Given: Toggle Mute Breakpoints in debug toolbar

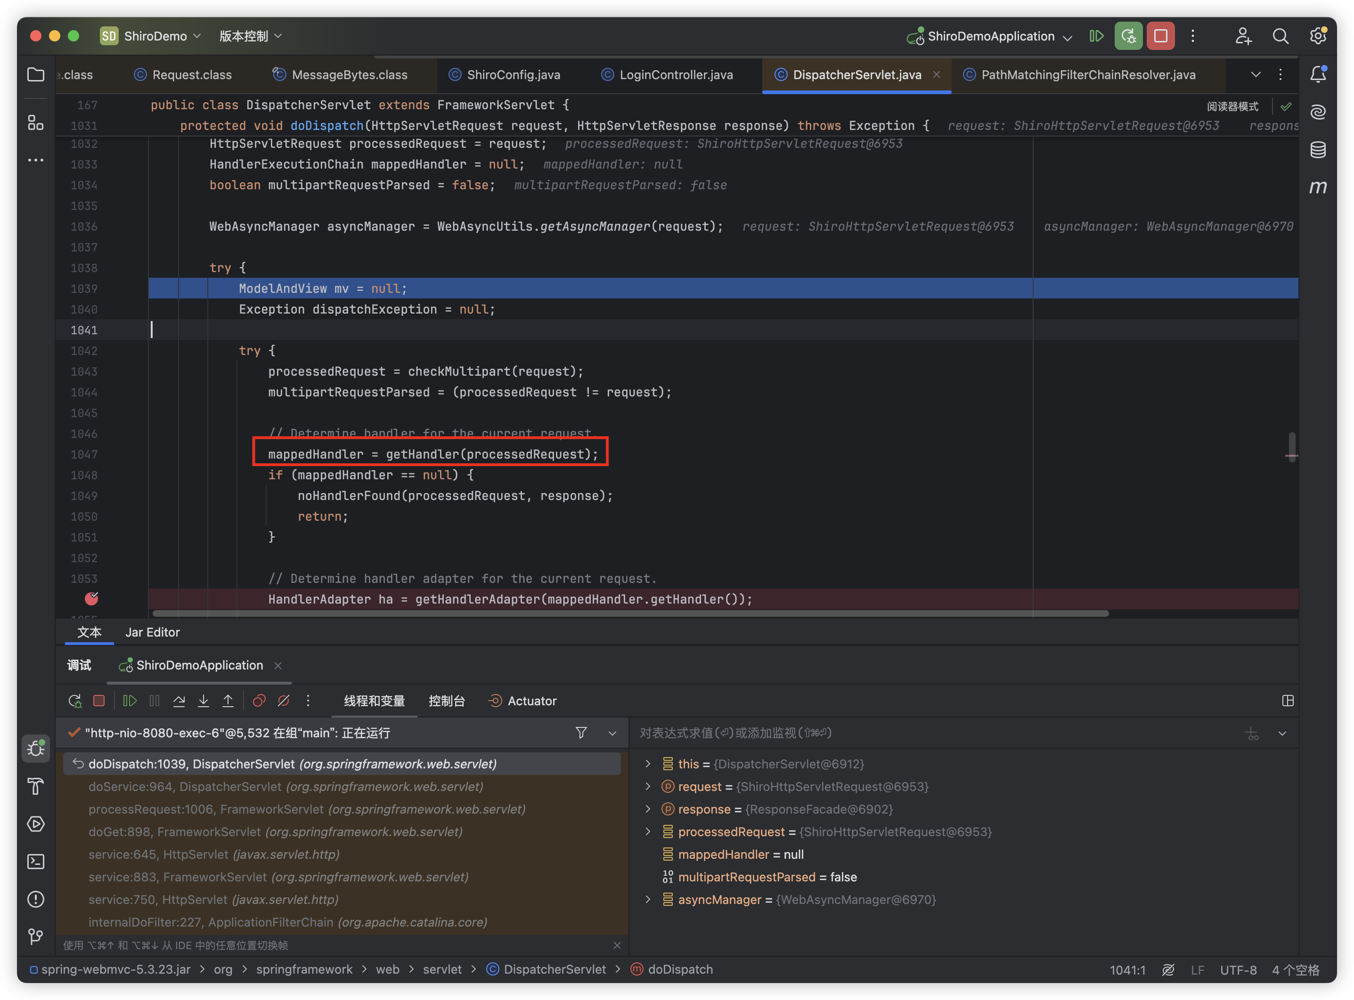Looking at the screenshot, I should click(284, 701).
